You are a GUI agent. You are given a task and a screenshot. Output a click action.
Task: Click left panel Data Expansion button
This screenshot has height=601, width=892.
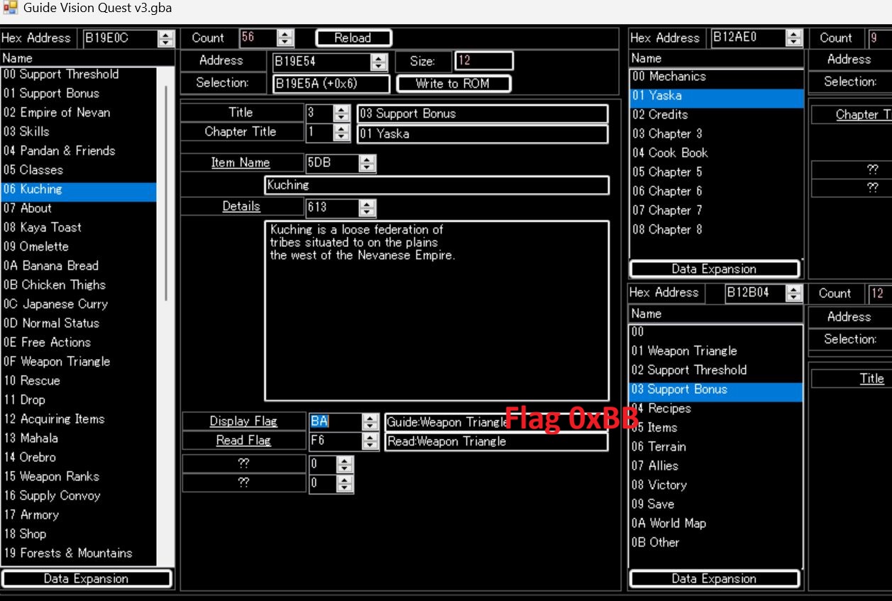point(86,578)
